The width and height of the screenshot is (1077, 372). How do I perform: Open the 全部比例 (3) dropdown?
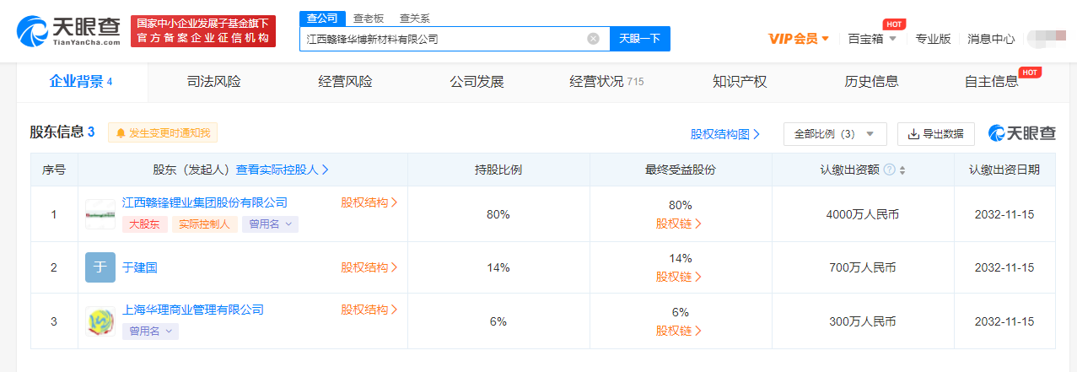coord(835,134)
